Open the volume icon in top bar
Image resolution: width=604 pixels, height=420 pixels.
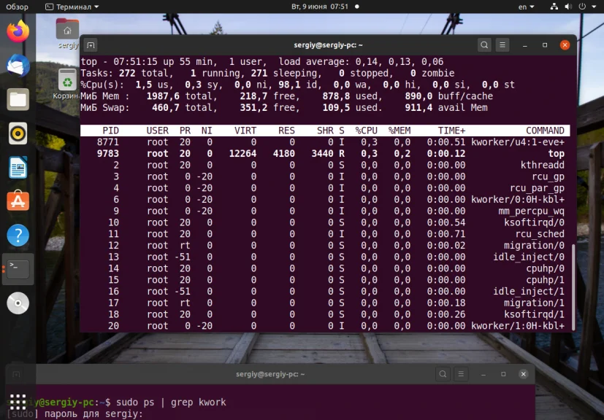click(568, 7)
